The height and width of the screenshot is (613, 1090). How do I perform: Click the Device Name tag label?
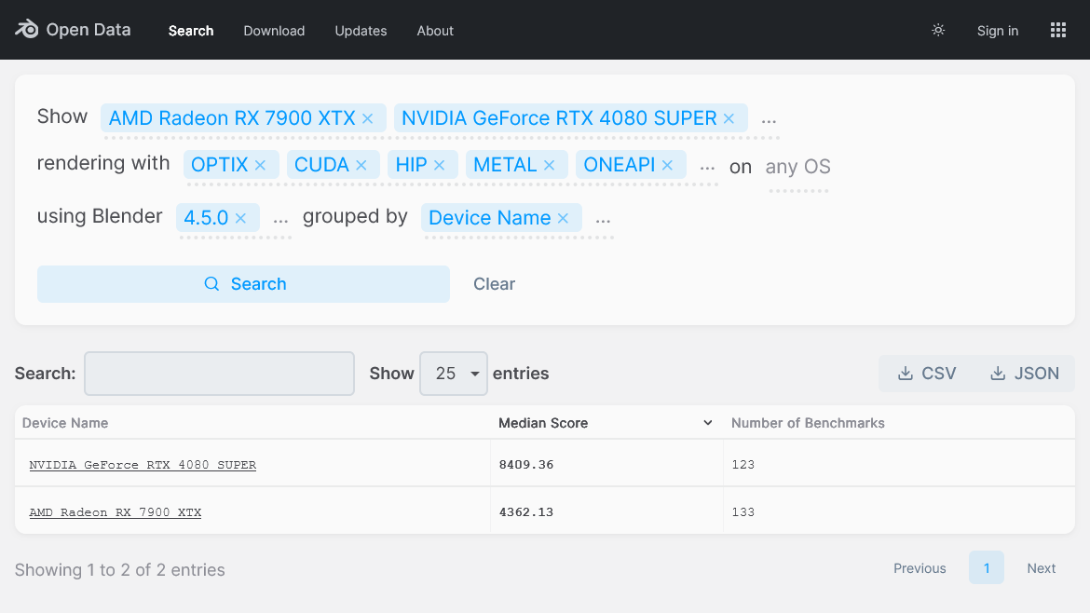click(489, 218)
